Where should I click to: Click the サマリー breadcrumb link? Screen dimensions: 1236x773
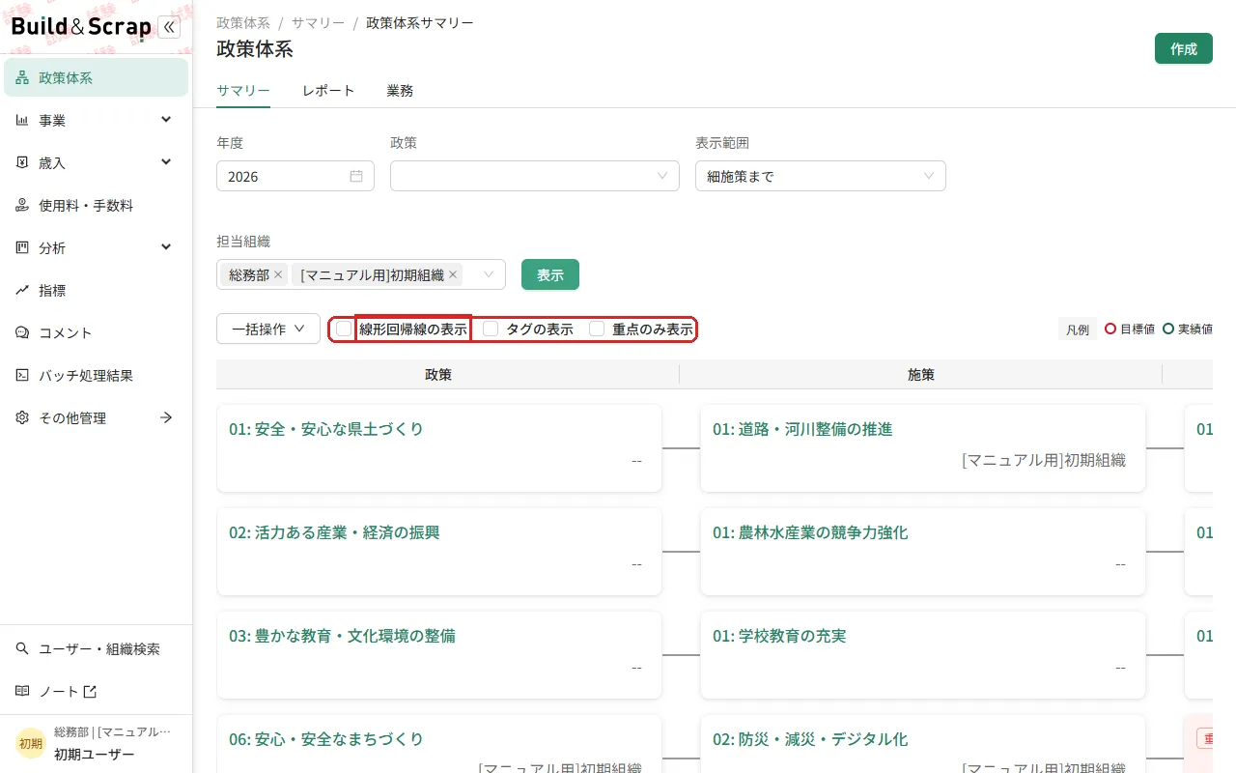[x=318, y=23]
